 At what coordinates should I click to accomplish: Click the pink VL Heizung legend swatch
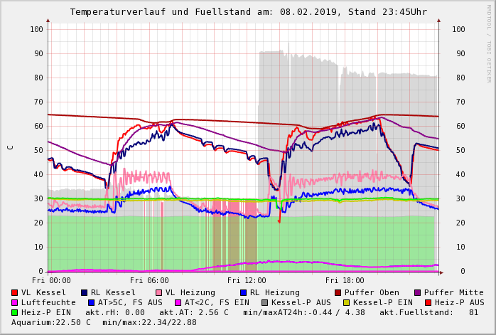tap(158, 292)
